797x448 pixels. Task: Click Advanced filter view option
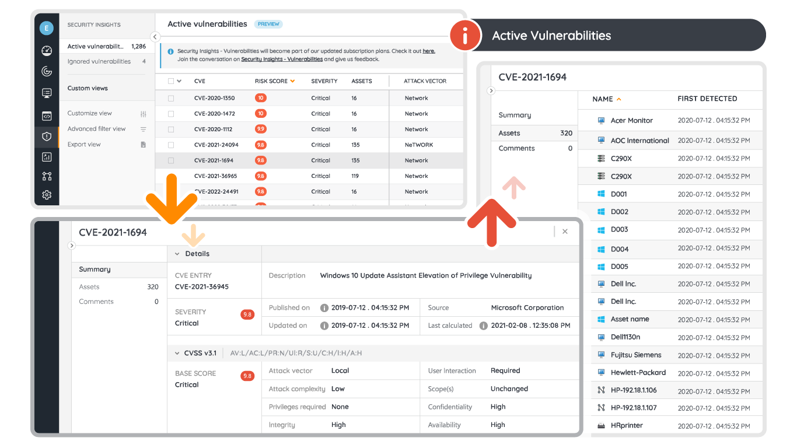[96, 129]
